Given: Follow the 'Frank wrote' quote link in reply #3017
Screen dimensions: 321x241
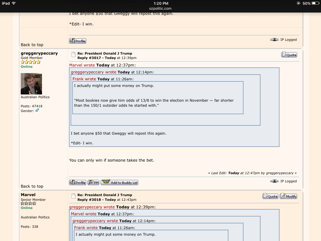Looking at the screenshot, I should (x=84, y=79).
